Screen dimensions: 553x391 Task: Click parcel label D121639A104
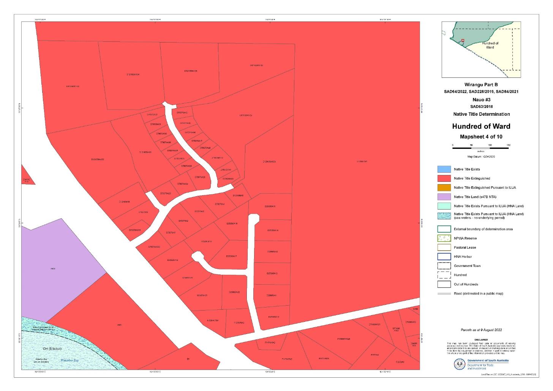pos(133,74)
